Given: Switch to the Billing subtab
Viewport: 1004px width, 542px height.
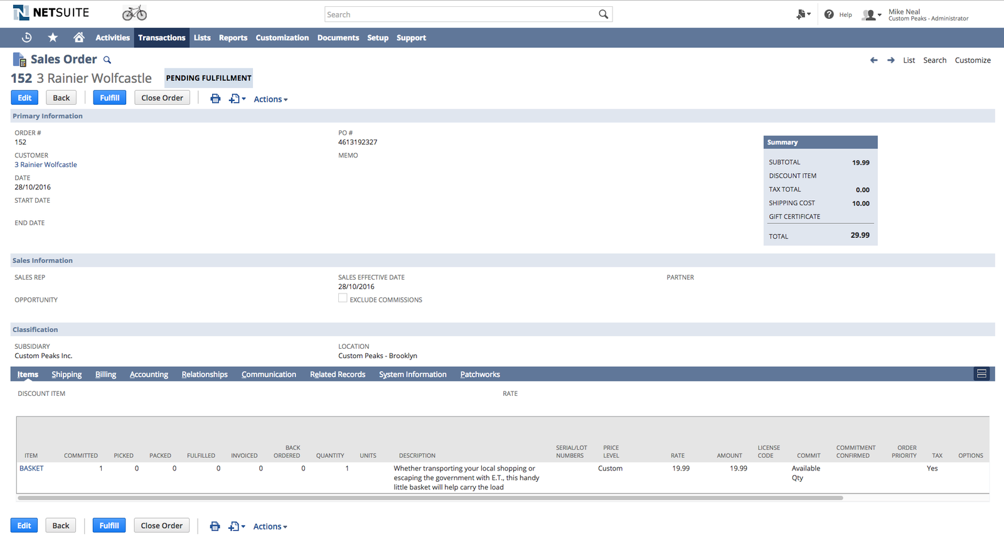Looking at the screenshot, I should click(x=105, y=375).
